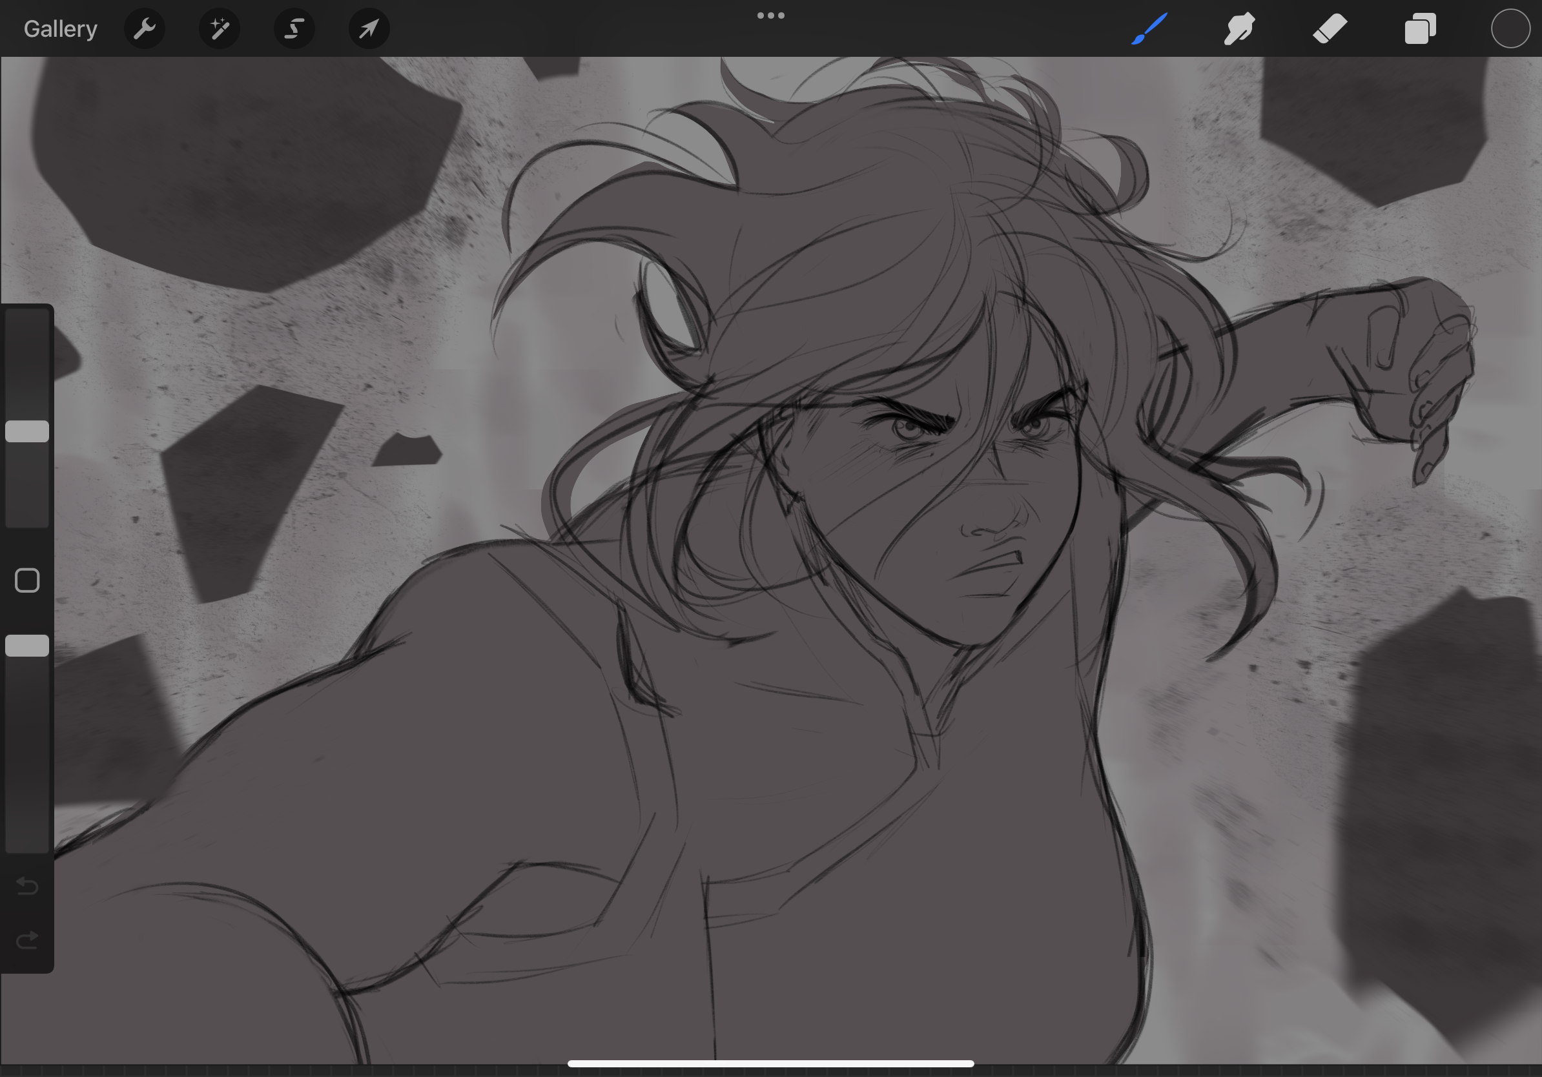
Task: Activate the Selection S-shaped tool
Action: tap(294, 29)
